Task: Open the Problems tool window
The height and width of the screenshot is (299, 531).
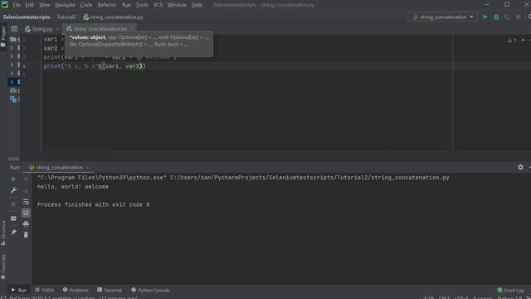Action: [76, 290]
